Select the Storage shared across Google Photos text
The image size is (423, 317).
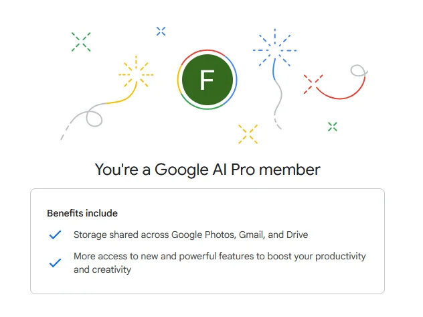[191, 235]
